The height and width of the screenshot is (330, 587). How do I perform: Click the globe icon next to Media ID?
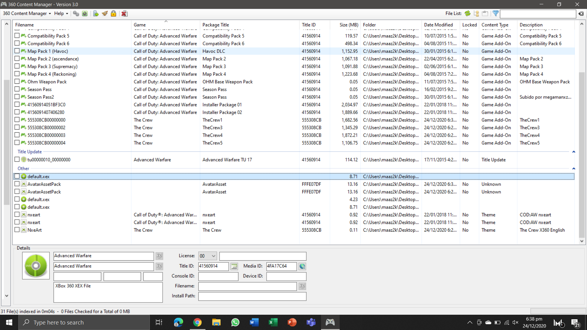click(302, 266)
